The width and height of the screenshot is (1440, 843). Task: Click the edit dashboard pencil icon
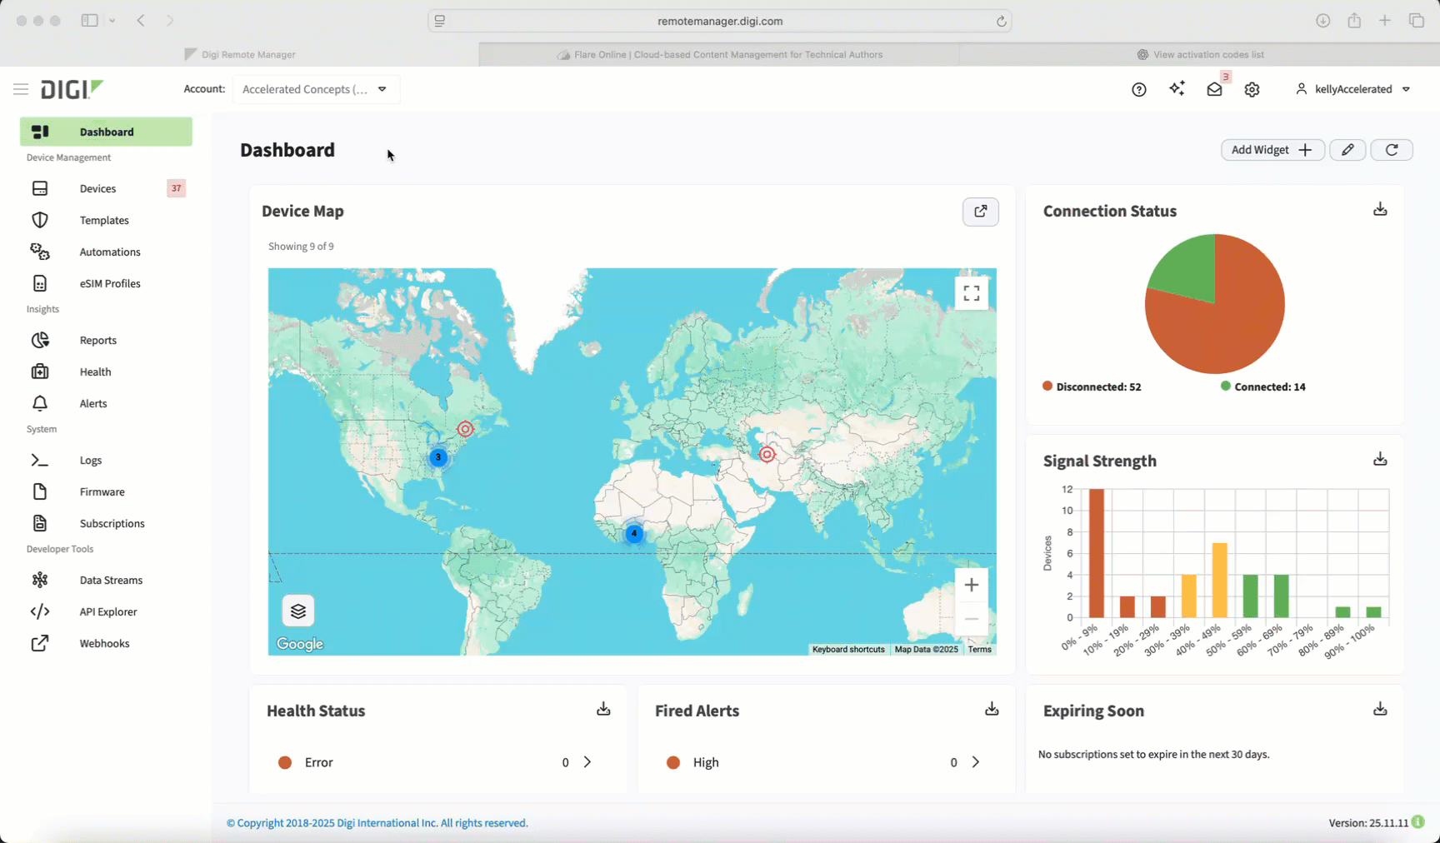(1347, 150)
